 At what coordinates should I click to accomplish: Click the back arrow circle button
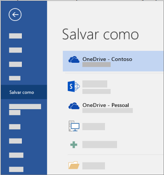tap(15, 15)
